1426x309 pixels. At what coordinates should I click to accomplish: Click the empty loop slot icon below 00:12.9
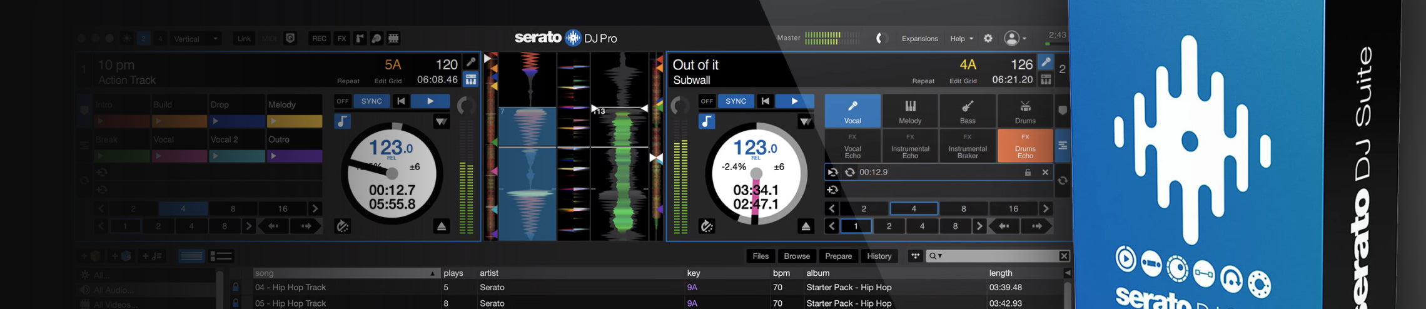pyautogui.click(x=832, y=190)
